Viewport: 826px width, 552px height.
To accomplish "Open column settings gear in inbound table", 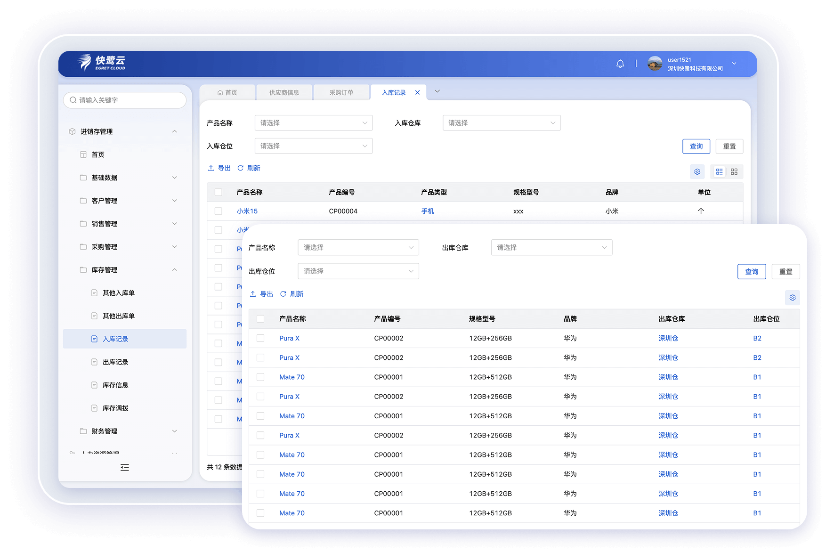I will 697,172.
